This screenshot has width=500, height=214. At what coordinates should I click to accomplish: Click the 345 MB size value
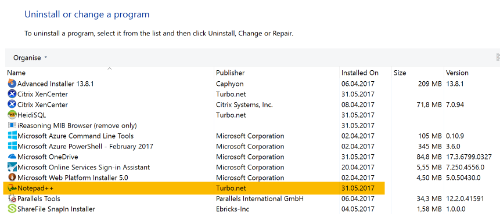pyautogui.click(x=430, y=147)
